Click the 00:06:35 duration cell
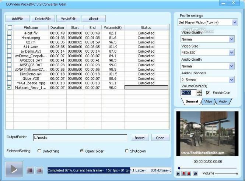Viewport: 245px width, 181px height. tap(57, 42)
